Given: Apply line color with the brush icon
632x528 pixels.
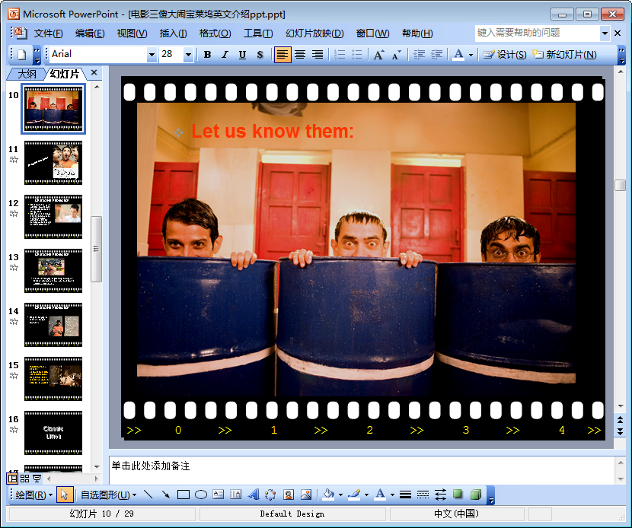Looking at the screenshot, I should pos(354,495).
